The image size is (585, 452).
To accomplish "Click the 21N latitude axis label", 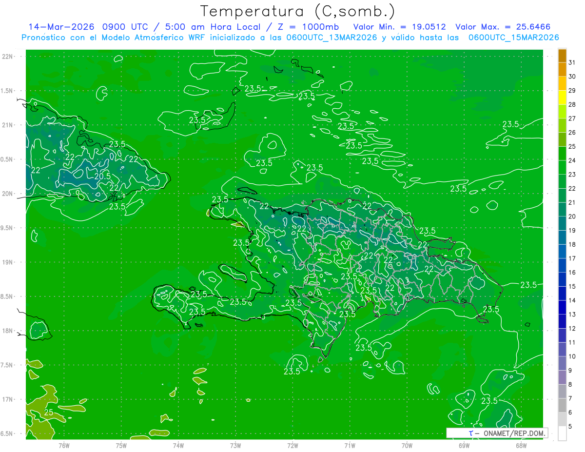I will pos(7,125).
